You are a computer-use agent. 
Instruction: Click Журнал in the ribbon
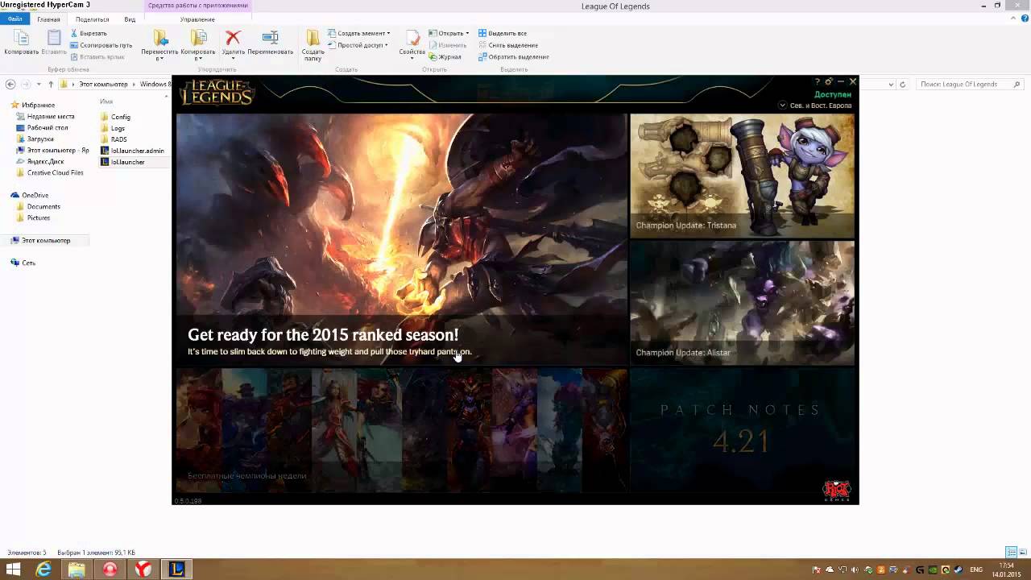point(445,57)
